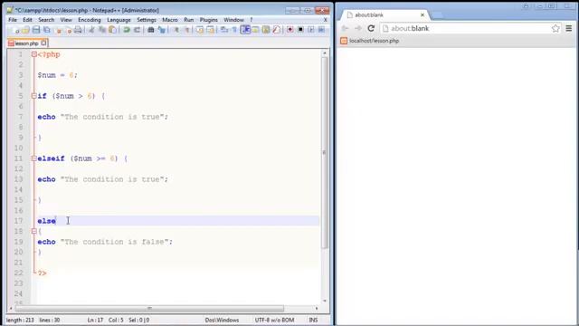Collapse the else block fold marker, line 18

[x=34, y=231]
